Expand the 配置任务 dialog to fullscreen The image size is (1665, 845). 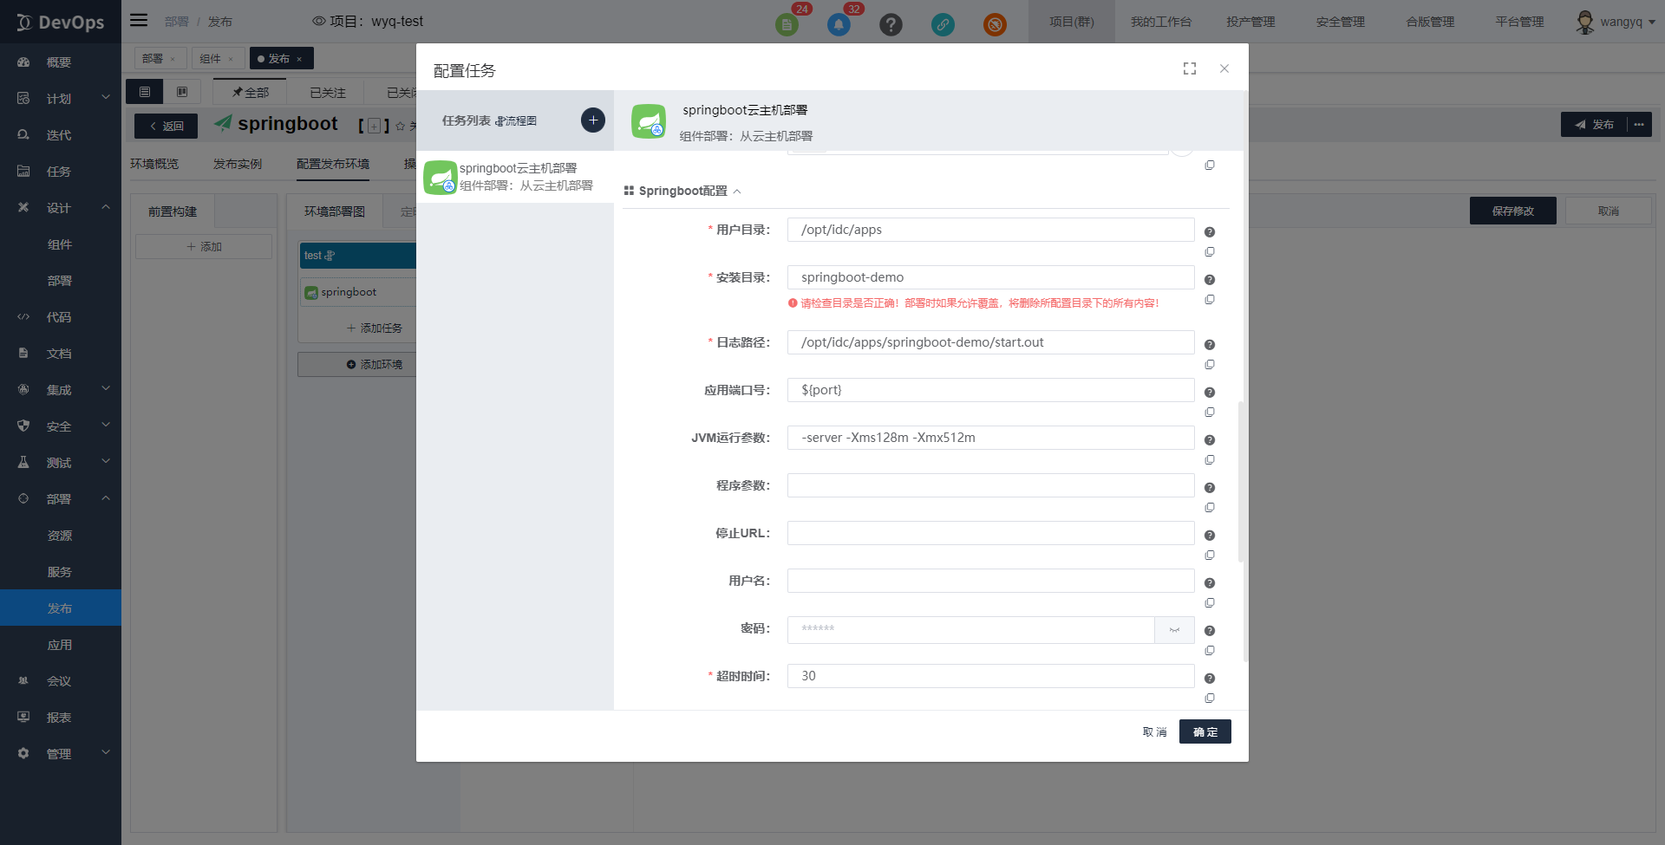[x=1189, y=68]
